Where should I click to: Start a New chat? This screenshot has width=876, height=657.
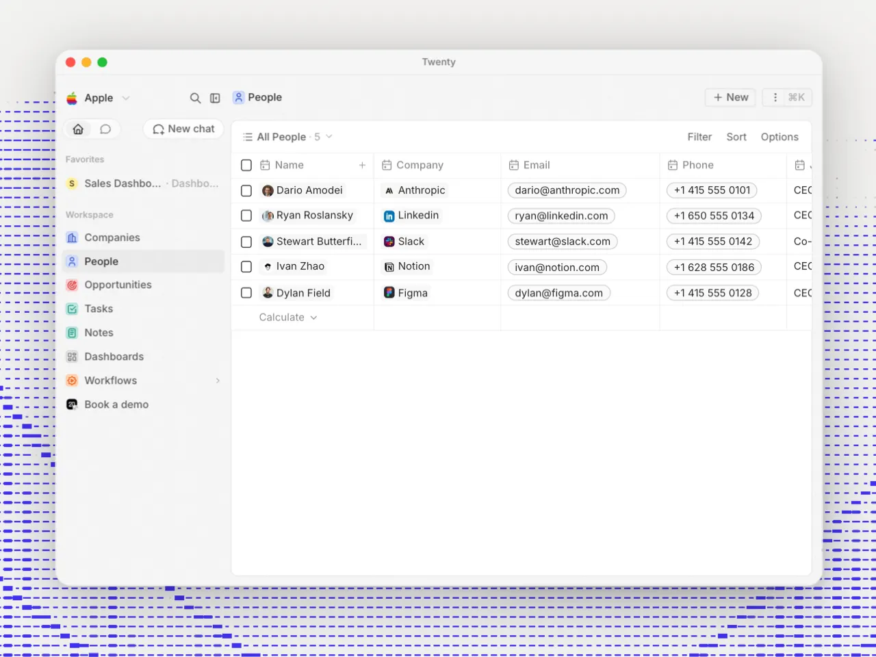point(183,129)
